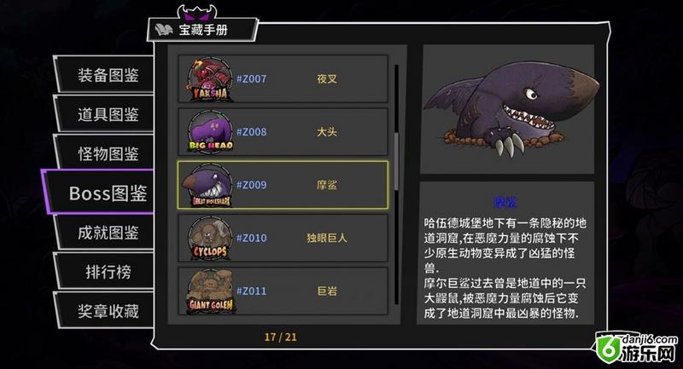Click the book icon beside 宝藏手册
The width and height of the screenshot is (683, 369).
click(x=164, y=30)
